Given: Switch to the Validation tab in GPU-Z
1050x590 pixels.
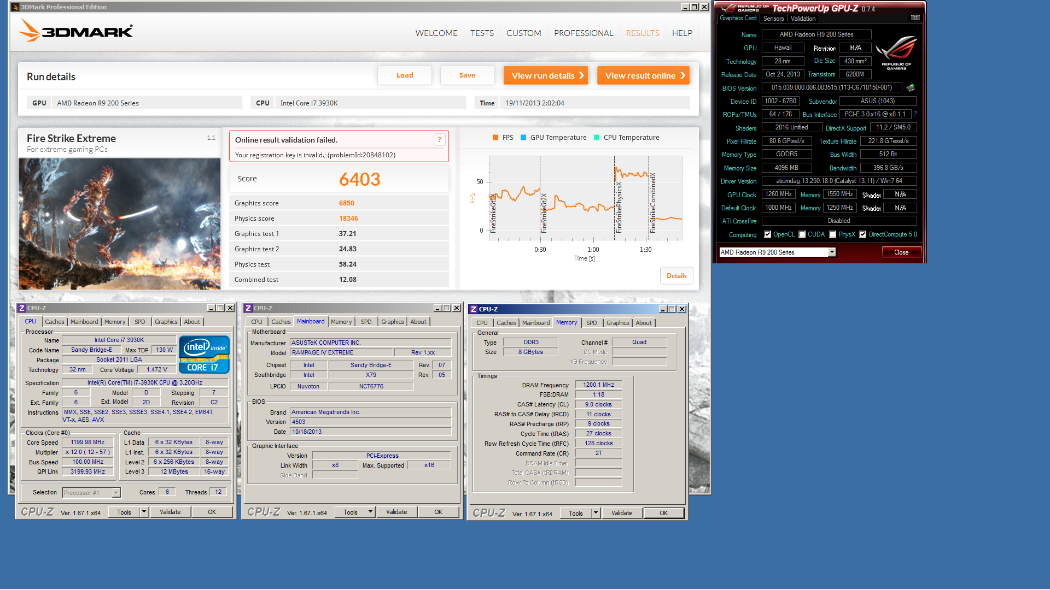Looking at the screenshot, I should (x=803, y=19).
